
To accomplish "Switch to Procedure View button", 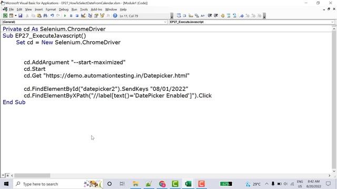I will pyautogui.click(x=3, y=175).
